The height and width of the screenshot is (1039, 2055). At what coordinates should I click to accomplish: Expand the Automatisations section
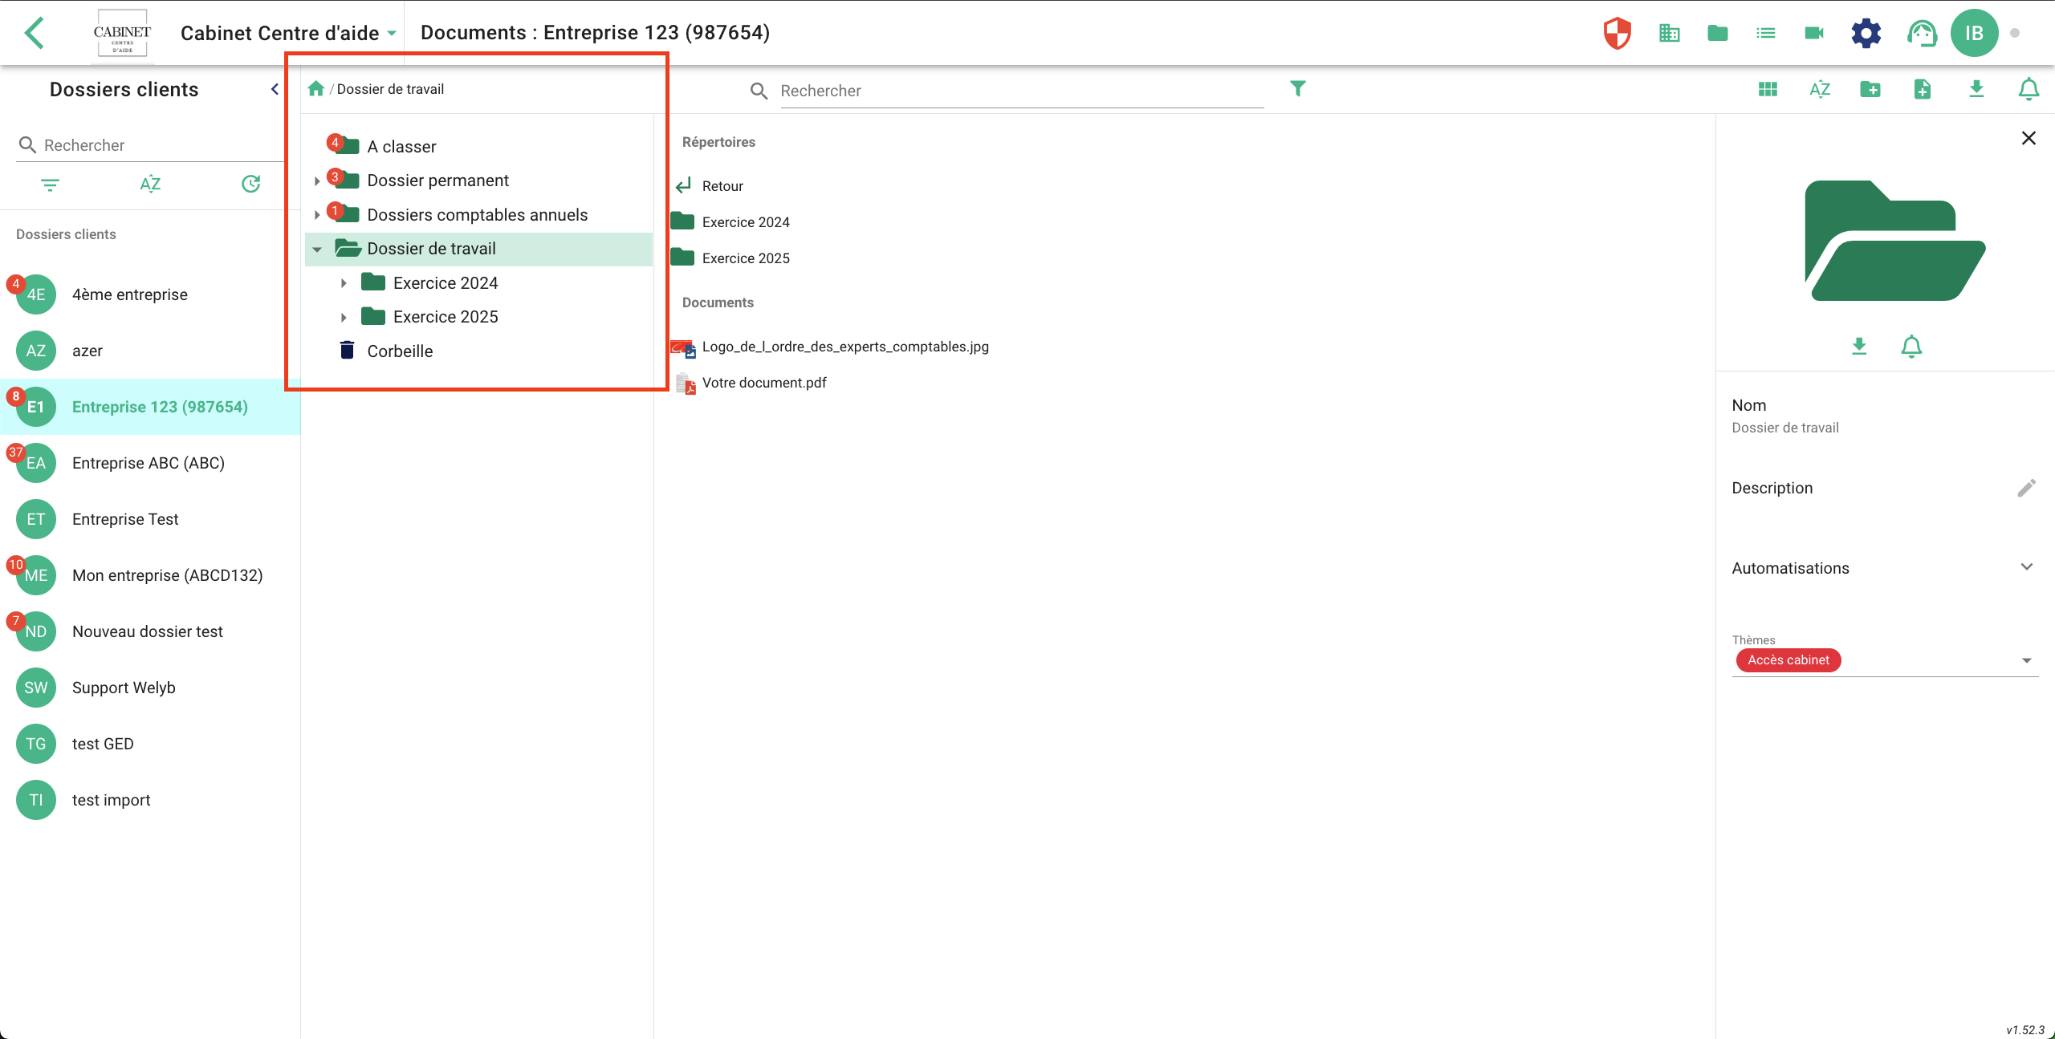pyautogui.click(x=2027, y=567)
